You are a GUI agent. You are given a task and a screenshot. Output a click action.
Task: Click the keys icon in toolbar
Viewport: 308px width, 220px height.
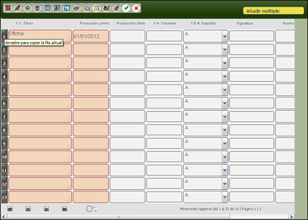pyautogui.click(x=77, y=8)
